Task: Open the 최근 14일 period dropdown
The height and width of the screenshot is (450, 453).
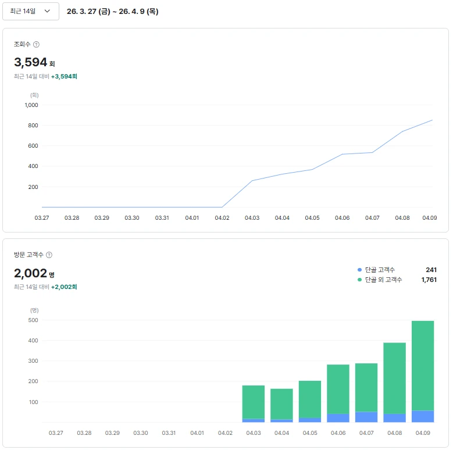Action: [31, 11]
